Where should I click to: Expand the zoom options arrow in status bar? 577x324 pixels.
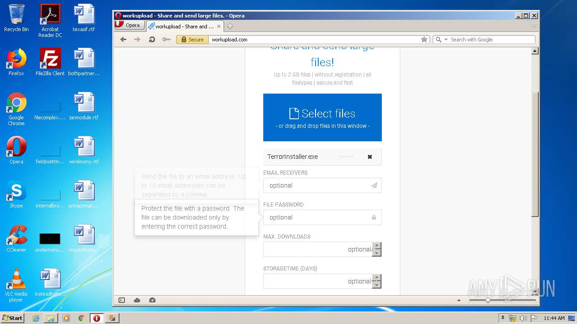click(459, 300)
